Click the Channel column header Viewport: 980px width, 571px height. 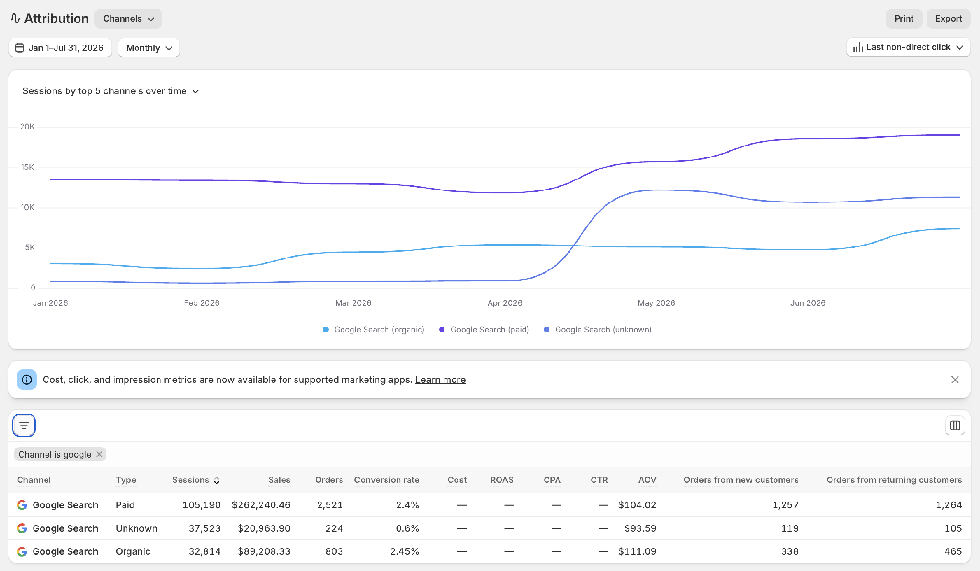point(34,480)
